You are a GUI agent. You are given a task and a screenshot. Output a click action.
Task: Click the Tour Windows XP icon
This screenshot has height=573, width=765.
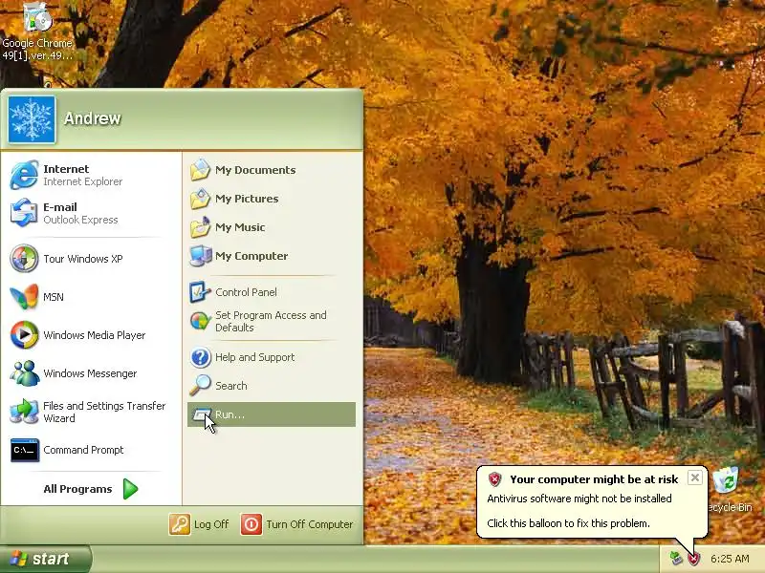24,258
